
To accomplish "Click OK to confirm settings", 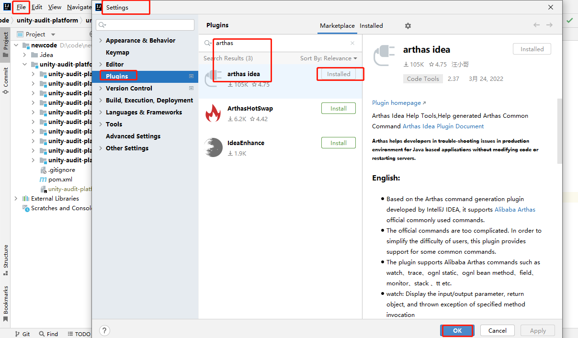I will pos(457,331).
